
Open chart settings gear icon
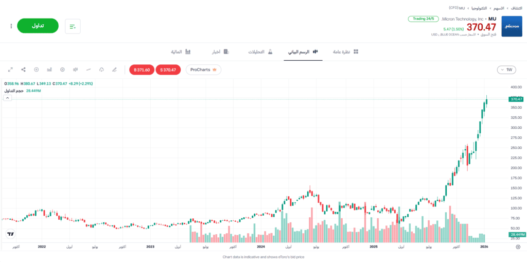tap(62, 69)
